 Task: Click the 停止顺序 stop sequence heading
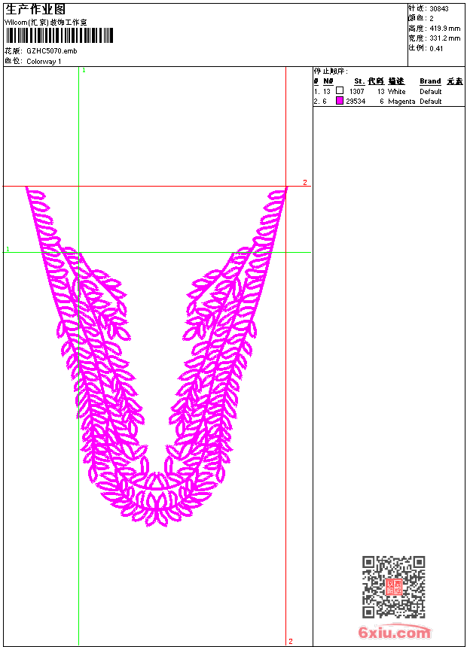[x=331, y=71]
